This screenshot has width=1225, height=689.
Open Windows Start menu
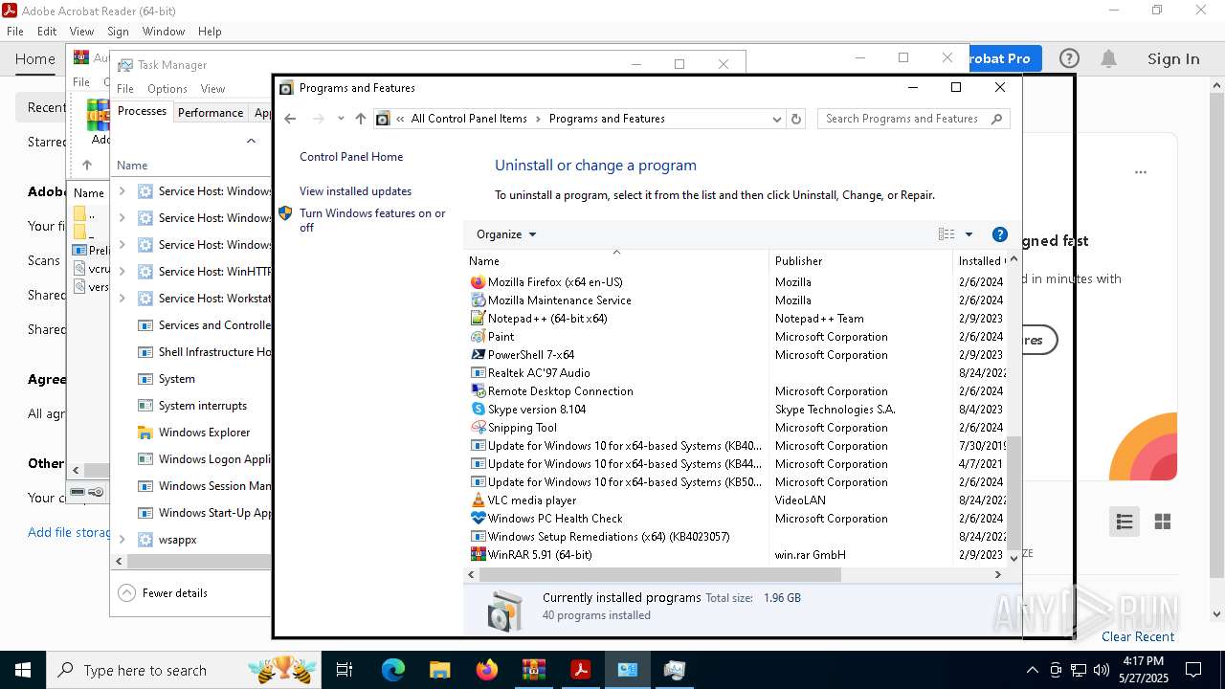[x=23, y=670]
